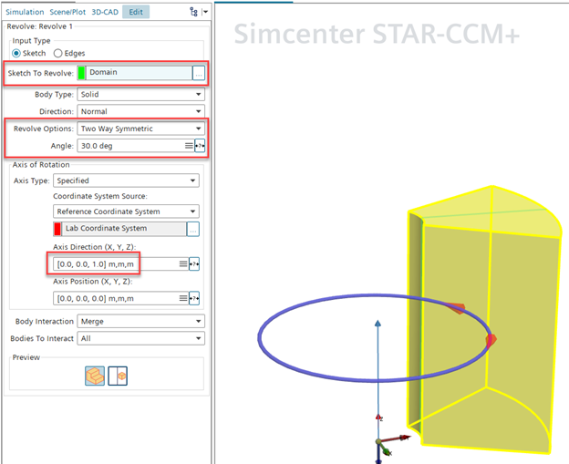Switch to the Simulation tab
The width and height of the screenshot is (569, 464).
[x=23, y=12]
